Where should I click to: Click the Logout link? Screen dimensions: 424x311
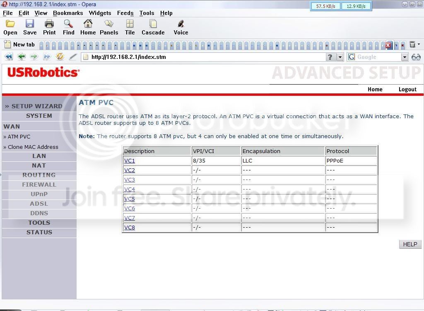pos(407,90)
